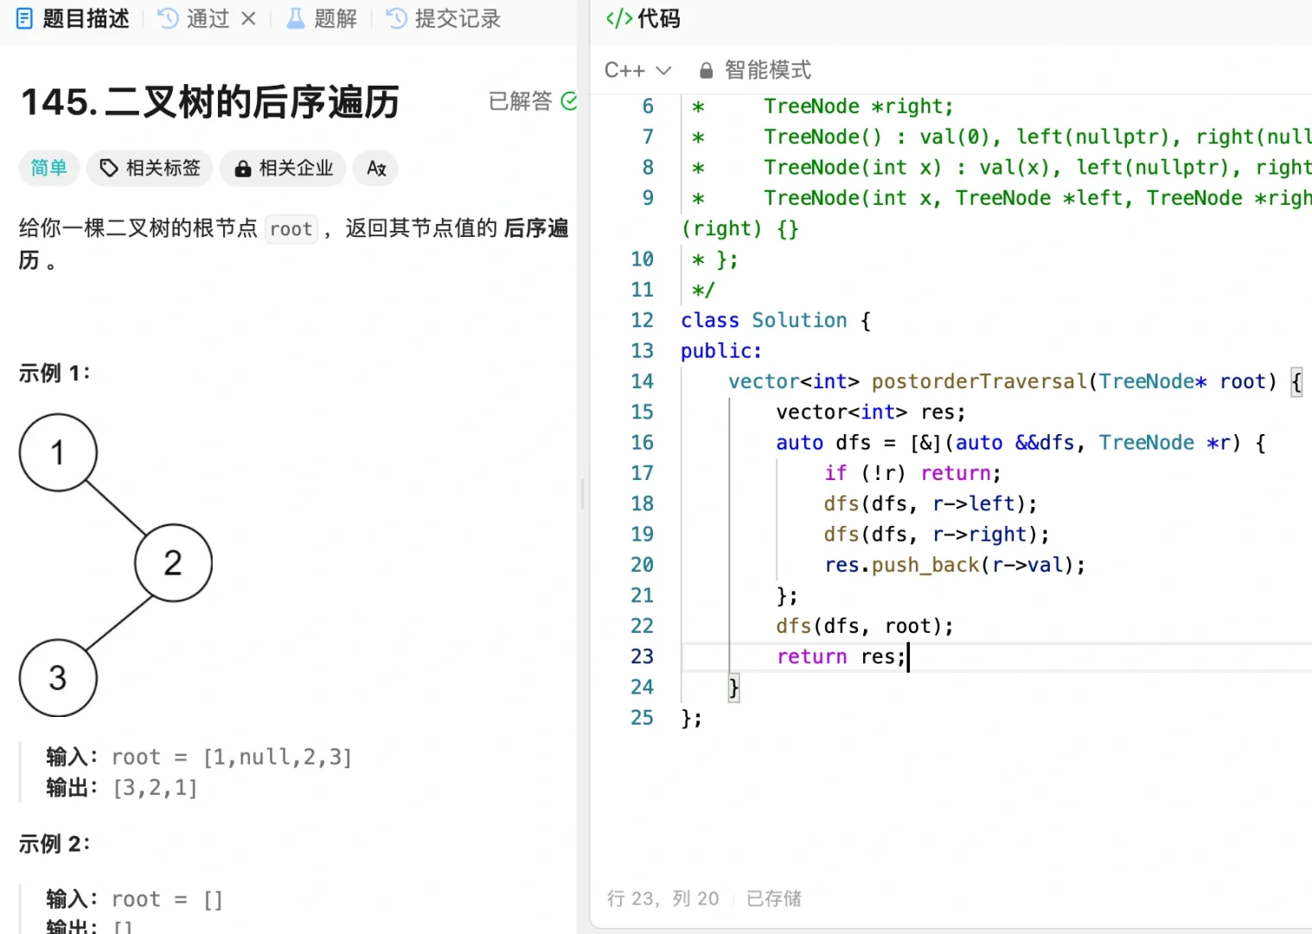
Task: Close the 通过 tab
Action: click(x=248, y=18)
